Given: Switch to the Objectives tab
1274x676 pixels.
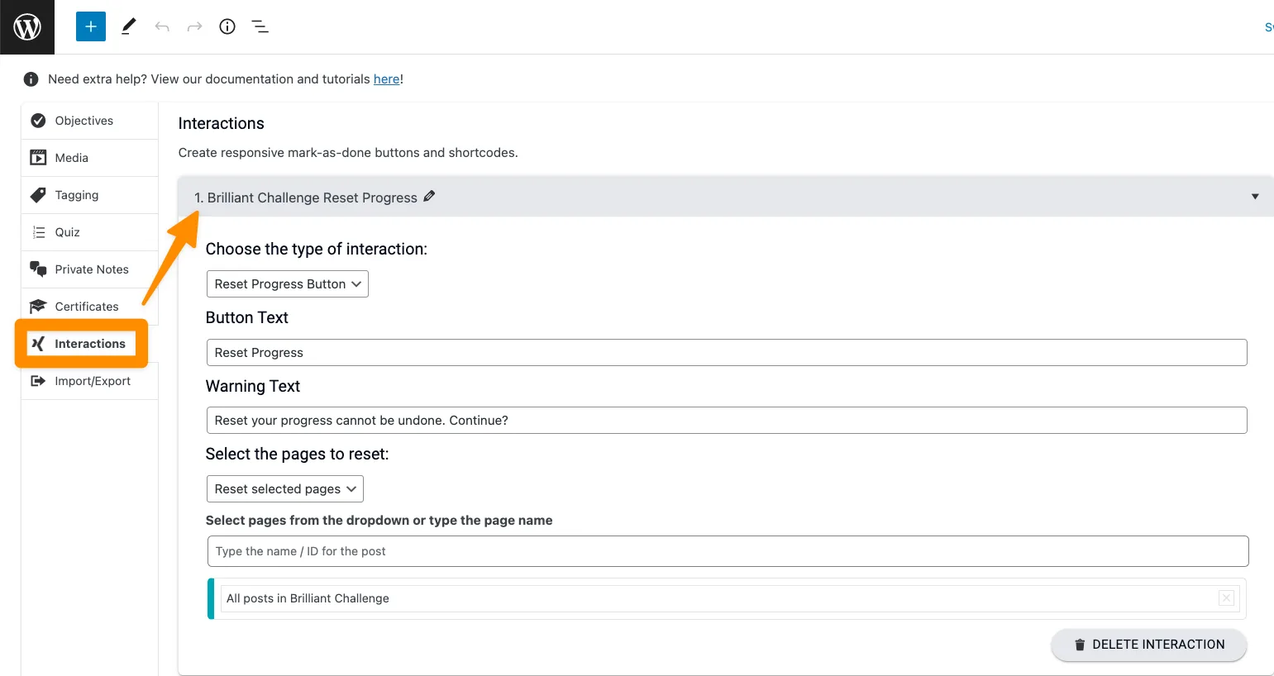Looking at the screenshot, I should point(84,121).
